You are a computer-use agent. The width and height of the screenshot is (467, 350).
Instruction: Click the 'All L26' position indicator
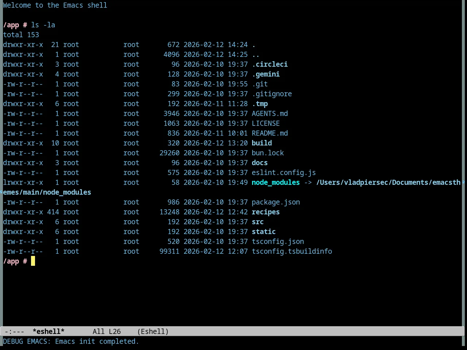[107, 331]
